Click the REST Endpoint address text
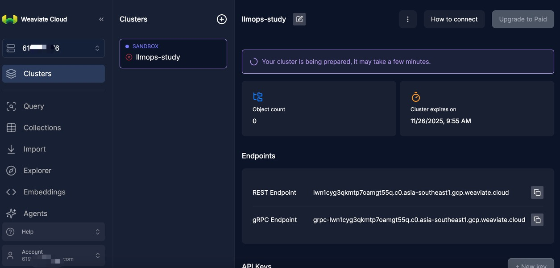 (411, 193)
